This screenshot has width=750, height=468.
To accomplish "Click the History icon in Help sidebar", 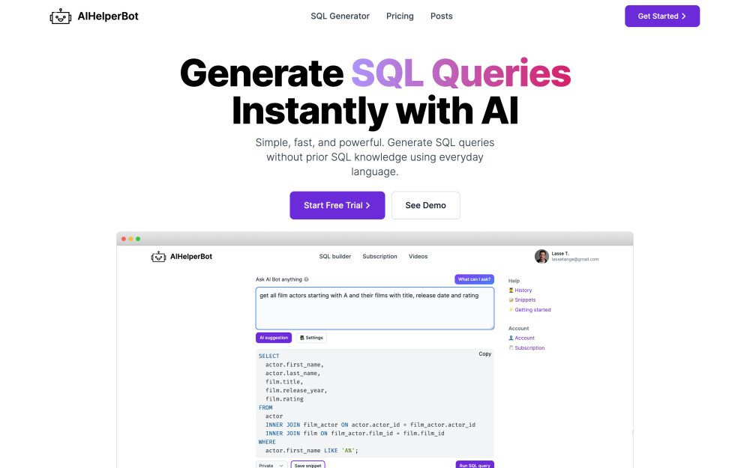I will (x=511, y=291).
